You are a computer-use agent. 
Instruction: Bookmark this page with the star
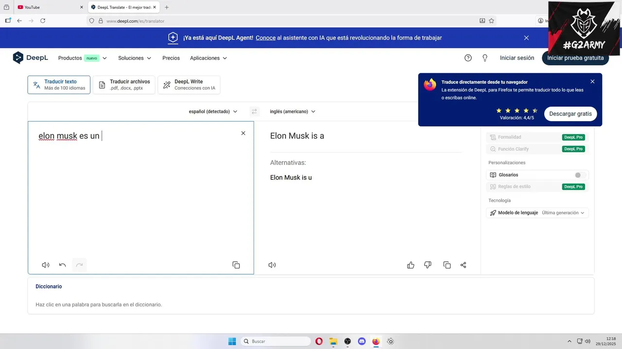click(x=491, y=21)
